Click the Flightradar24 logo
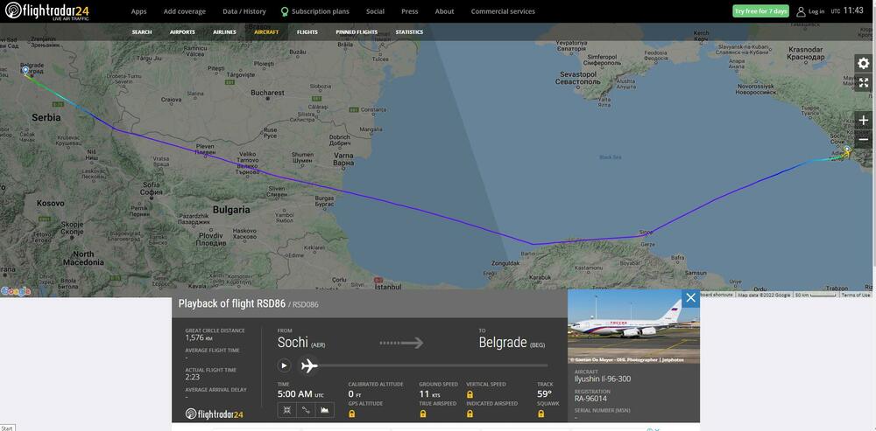Viewport: 876px width, 431px height. [47, 11]
